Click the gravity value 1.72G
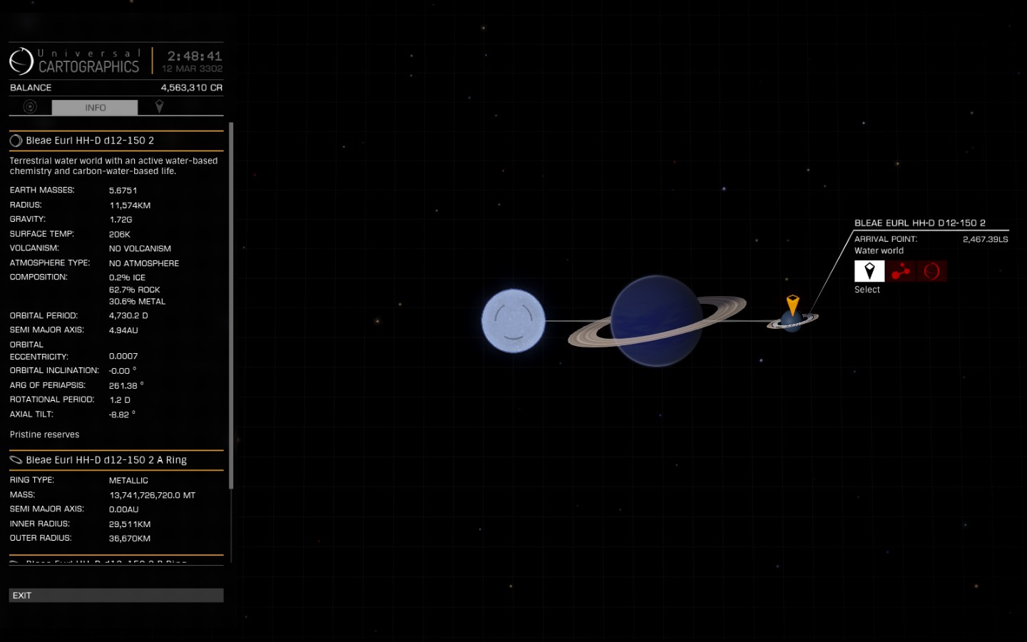Image resolution: width=1027 pixels, height=642 pixels. click(121, 220)
